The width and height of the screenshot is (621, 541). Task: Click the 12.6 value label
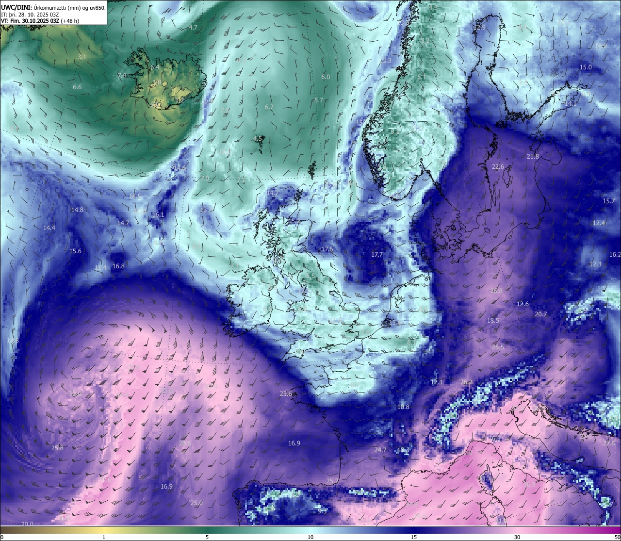click(523, 304)
